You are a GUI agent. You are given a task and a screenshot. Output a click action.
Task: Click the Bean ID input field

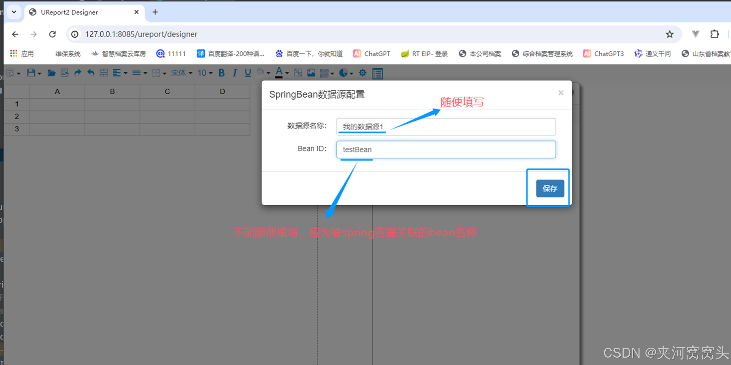(446, 149)
